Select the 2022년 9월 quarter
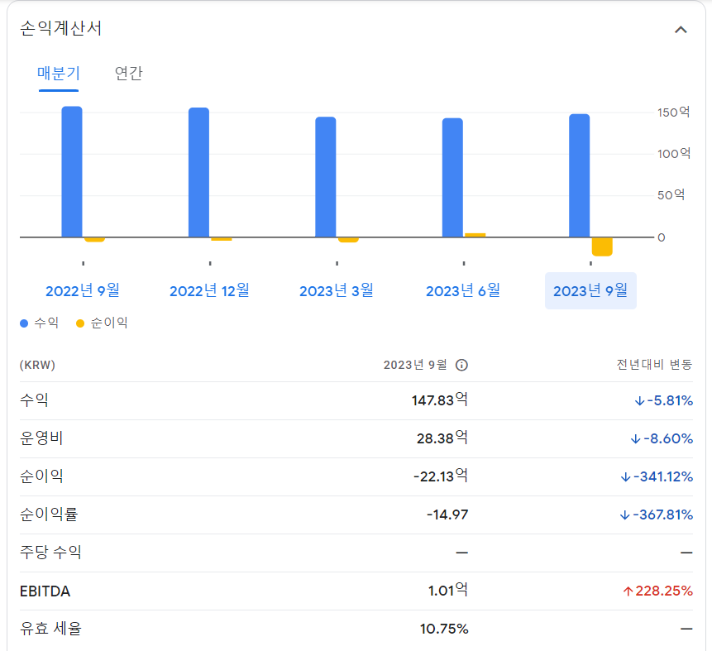The width and height of the screenshot is (712, 651). [83, 290]
